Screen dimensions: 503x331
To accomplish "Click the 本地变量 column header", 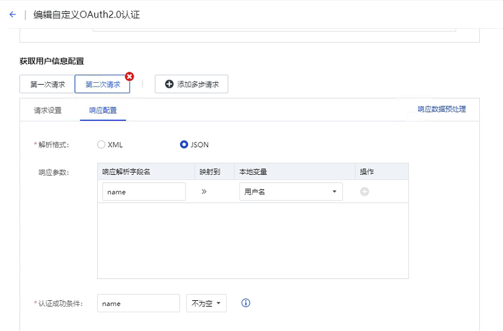I will pos(254,172).
